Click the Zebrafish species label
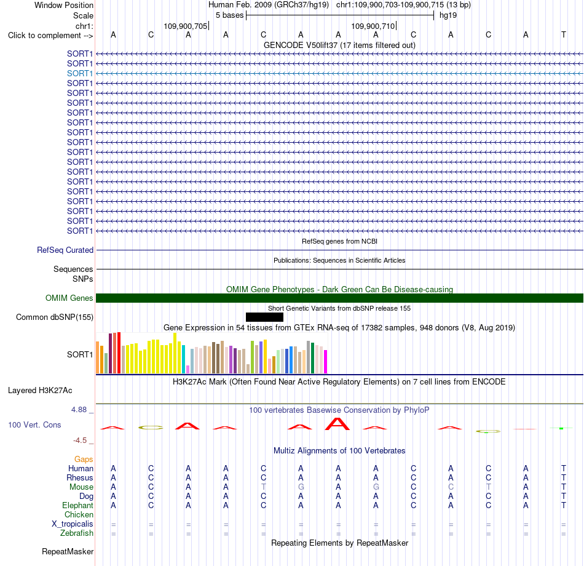The width and height of the screenshot is (584, 566). point(77,533)
